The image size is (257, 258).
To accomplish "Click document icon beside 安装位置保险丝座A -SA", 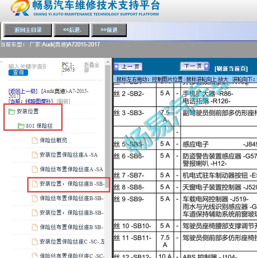I will pos(35,155).
